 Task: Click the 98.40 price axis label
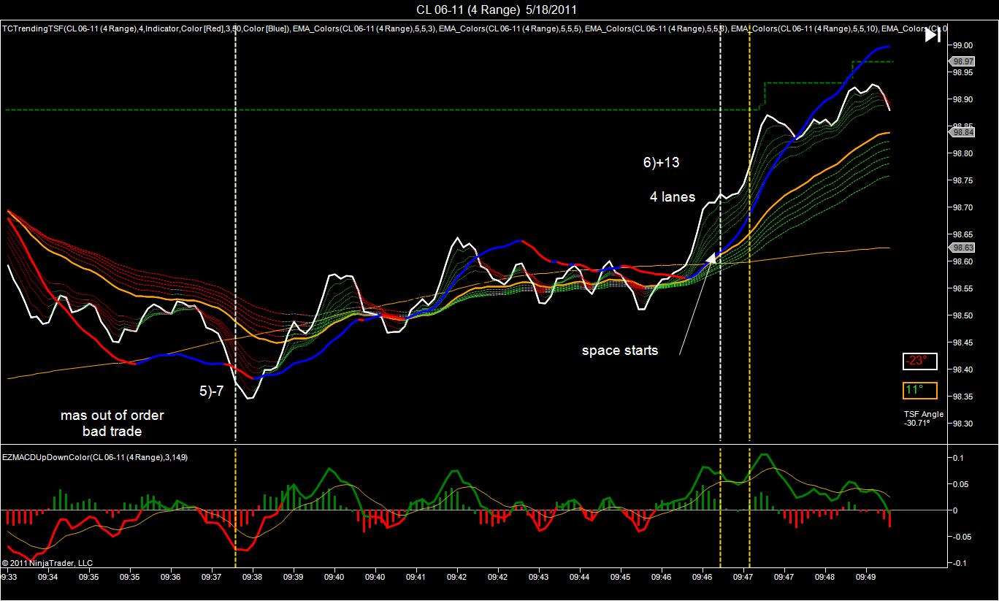[x=963, y=370]
